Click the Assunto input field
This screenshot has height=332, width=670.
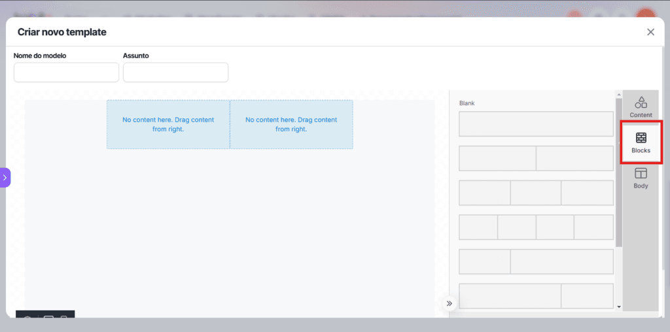click(175, 73)
